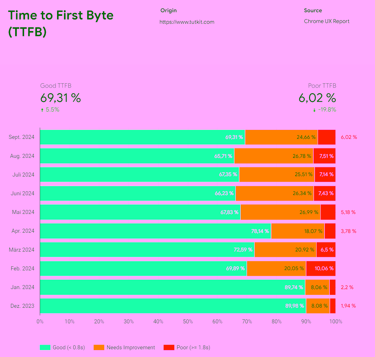Click the Juli 2024 green bar segment

pos(139,175)
